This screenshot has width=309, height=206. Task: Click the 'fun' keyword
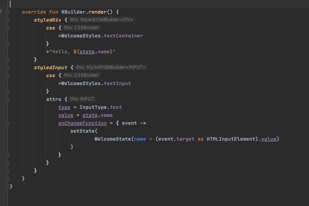(x=54, y=12)
